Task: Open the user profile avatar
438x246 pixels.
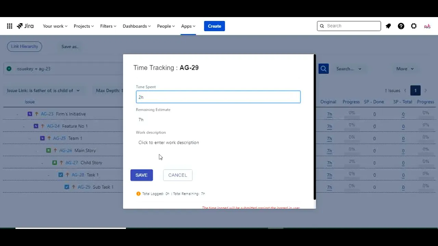Action: coord(427,26)
